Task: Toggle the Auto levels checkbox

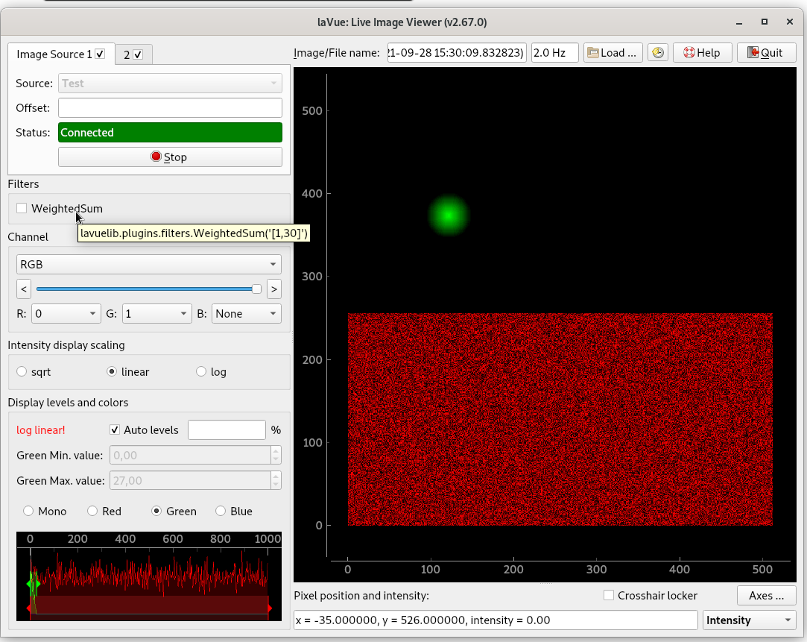Action: click(x=115, y=430)
